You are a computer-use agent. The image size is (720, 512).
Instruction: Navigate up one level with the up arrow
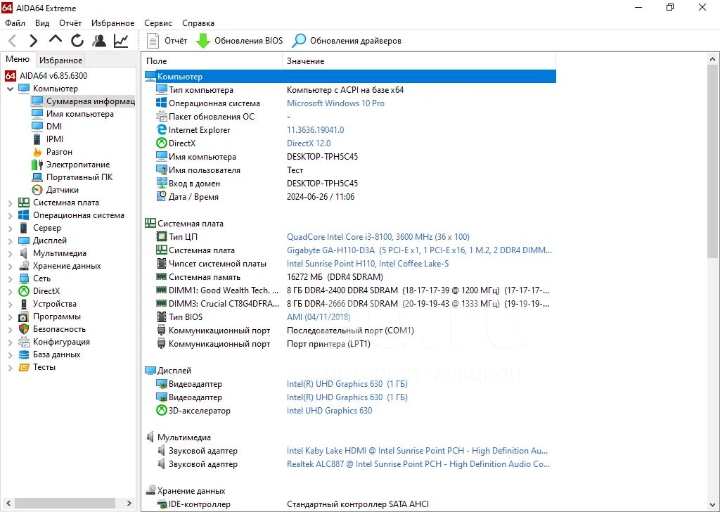coord(55,40)
